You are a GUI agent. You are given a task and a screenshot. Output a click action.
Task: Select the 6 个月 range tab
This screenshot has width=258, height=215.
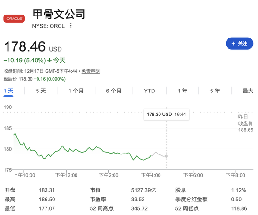pyautogui.click(x=114, y=91)
